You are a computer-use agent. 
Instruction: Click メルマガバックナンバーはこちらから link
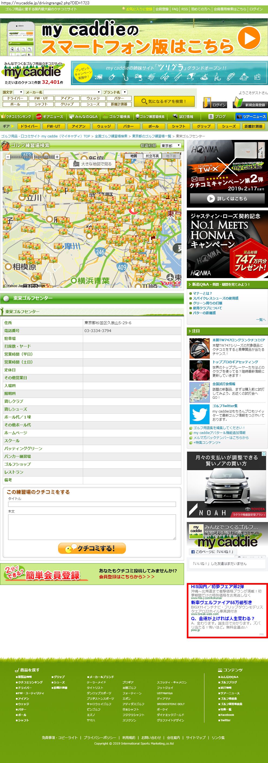[x=221, y=437]
